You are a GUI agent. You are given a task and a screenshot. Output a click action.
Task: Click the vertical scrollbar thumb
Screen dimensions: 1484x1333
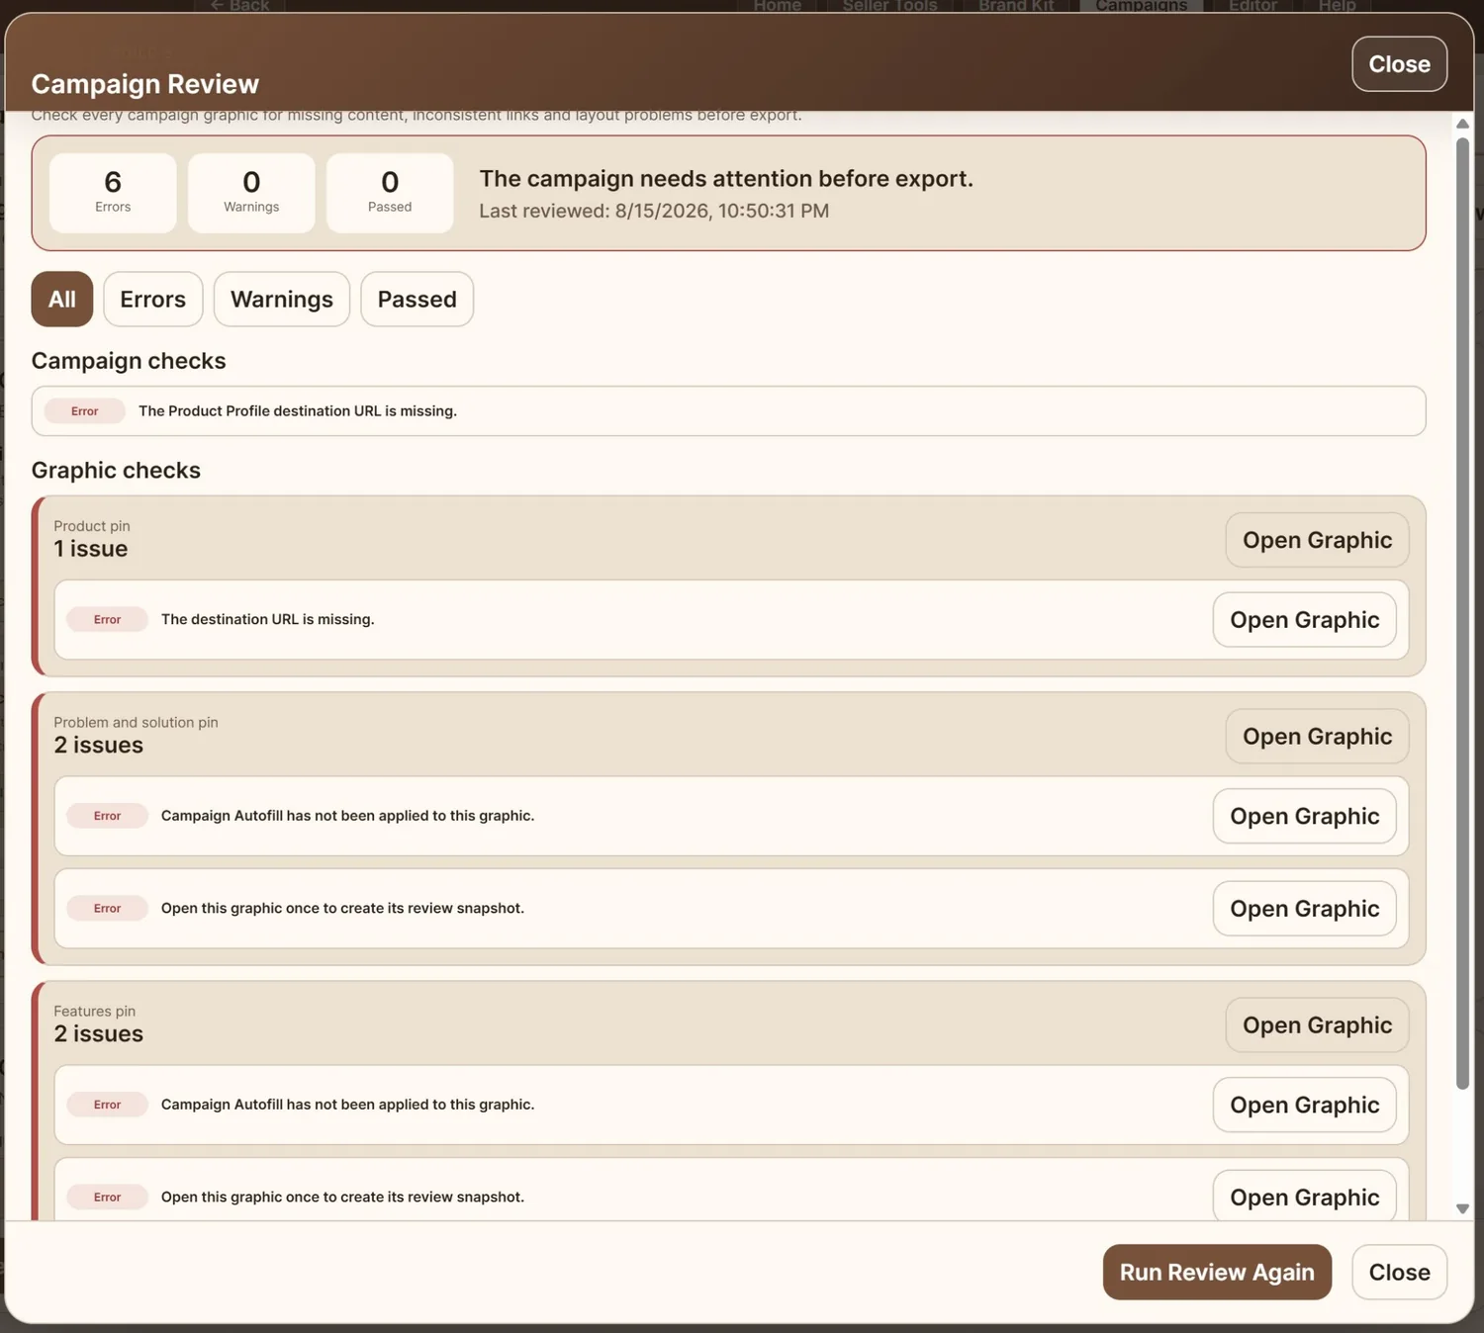coord(1462,613)
